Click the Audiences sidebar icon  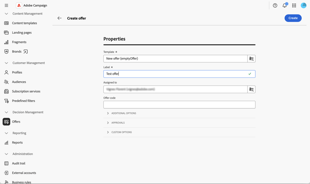point(6,82)
